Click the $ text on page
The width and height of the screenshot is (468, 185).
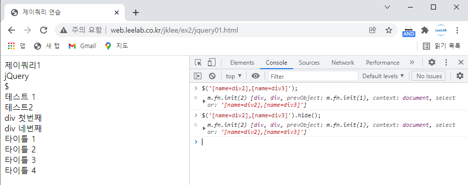[7, 86]
